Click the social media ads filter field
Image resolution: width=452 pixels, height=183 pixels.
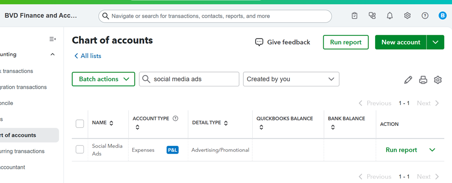pyautogui.click(x=189, y=79)
